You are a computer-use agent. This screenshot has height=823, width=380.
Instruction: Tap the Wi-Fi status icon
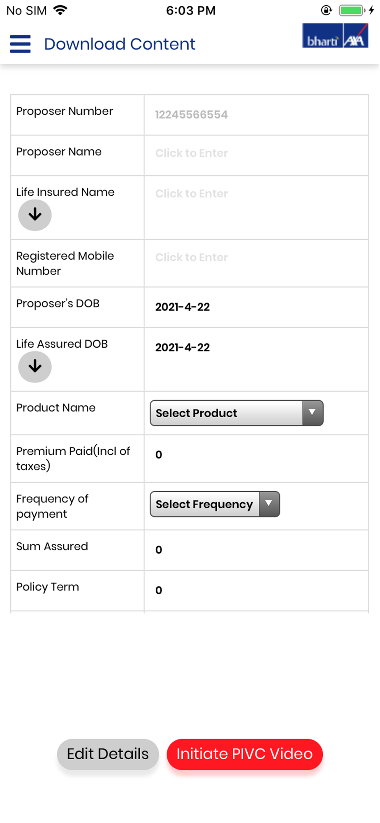[x=60, y=10]
